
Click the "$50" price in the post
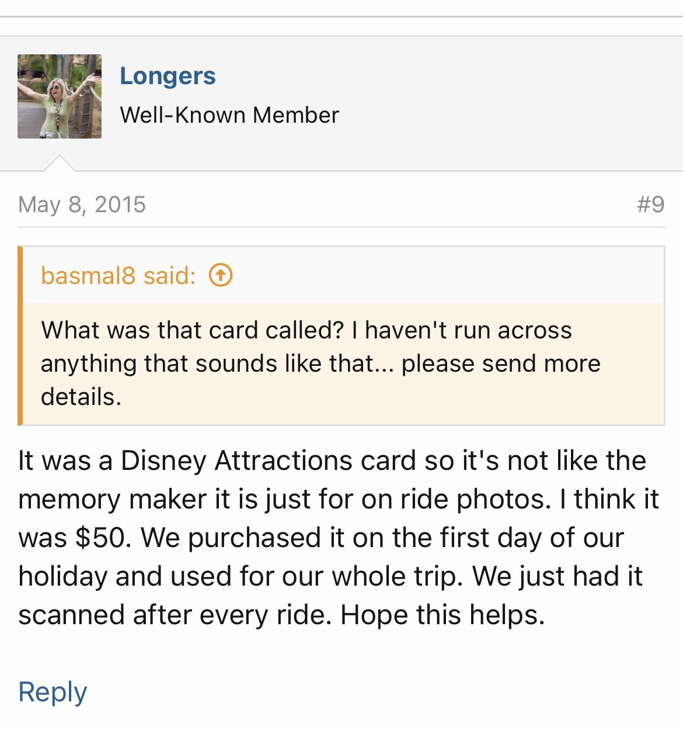(x=100, y=538)
